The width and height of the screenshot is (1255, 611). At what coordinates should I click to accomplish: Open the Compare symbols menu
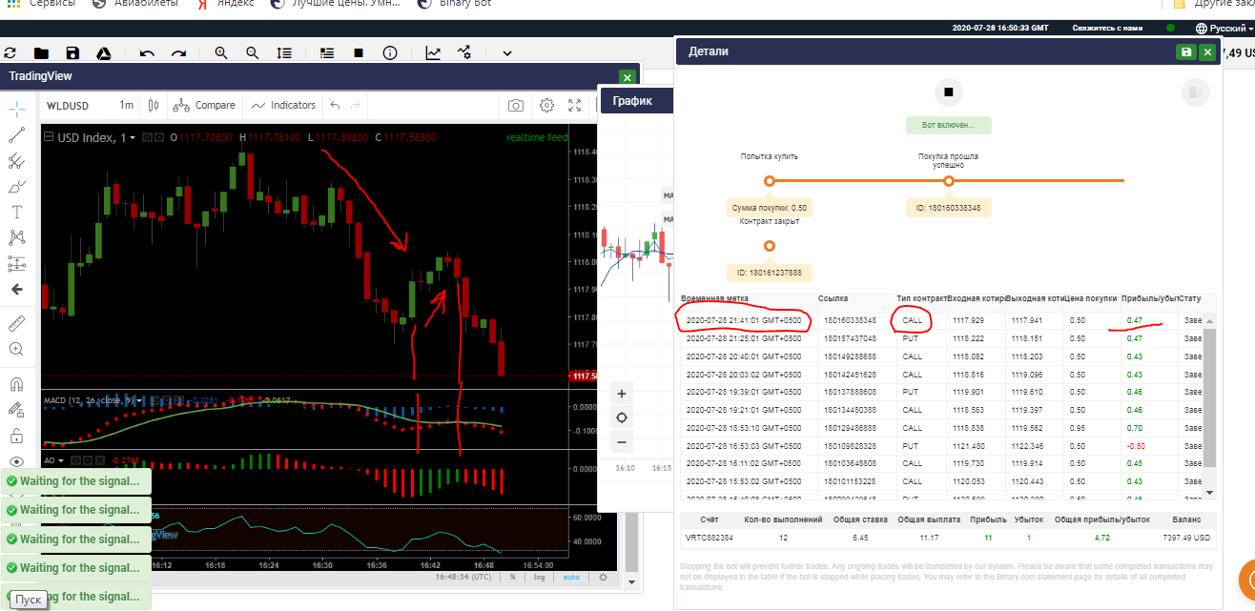click(205, 105)
